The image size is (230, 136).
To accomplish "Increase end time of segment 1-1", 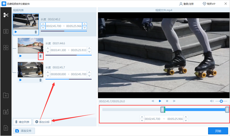I will 89,48.
